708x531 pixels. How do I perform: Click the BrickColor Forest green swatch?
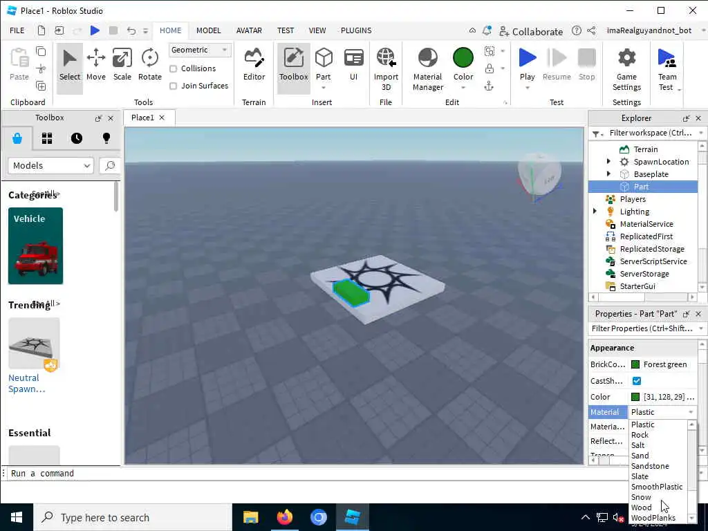[x=635, y=364]
